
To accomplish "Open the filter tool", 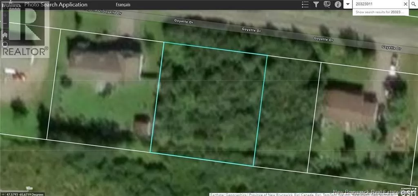I will (316, 4).
